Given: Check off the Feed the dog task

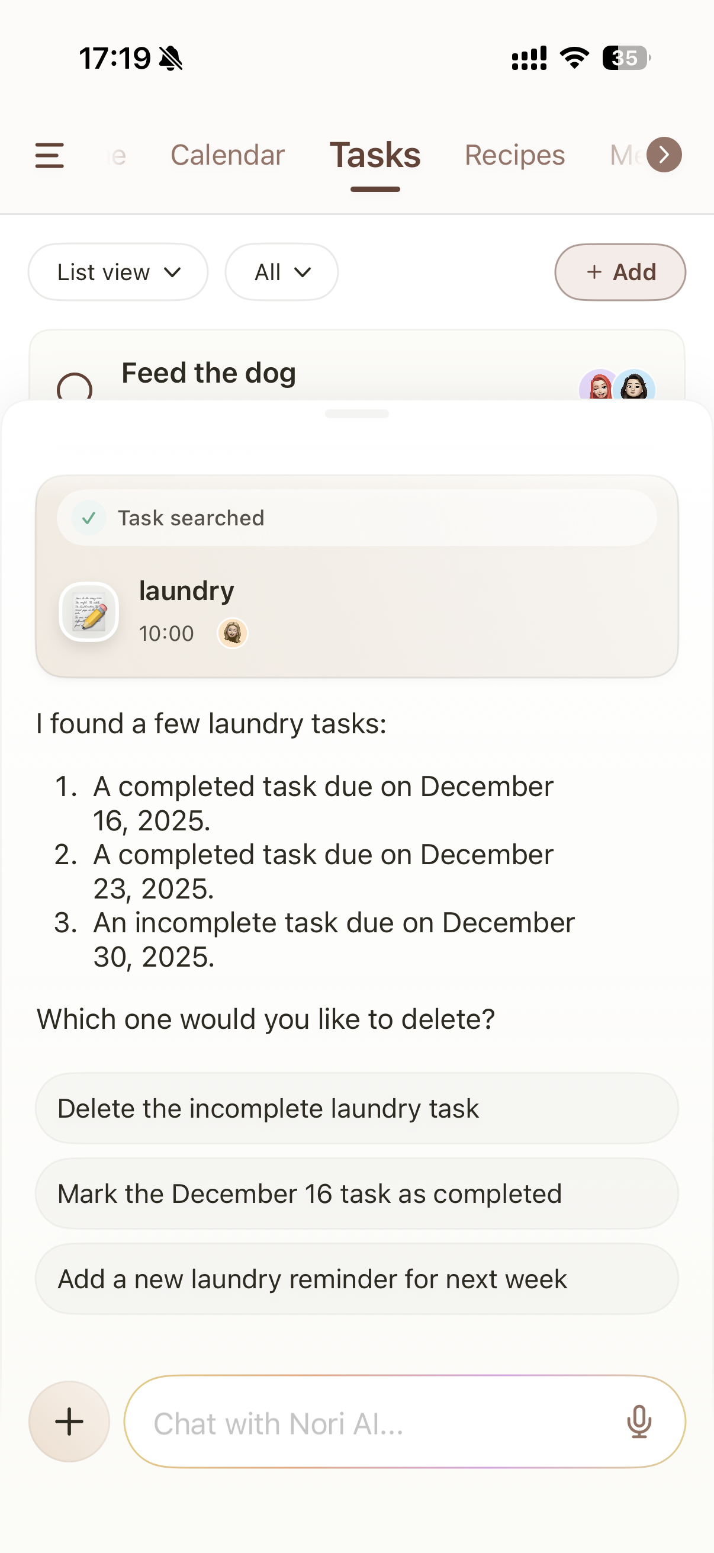Looking at the screenshot, I should click(75, 387).
